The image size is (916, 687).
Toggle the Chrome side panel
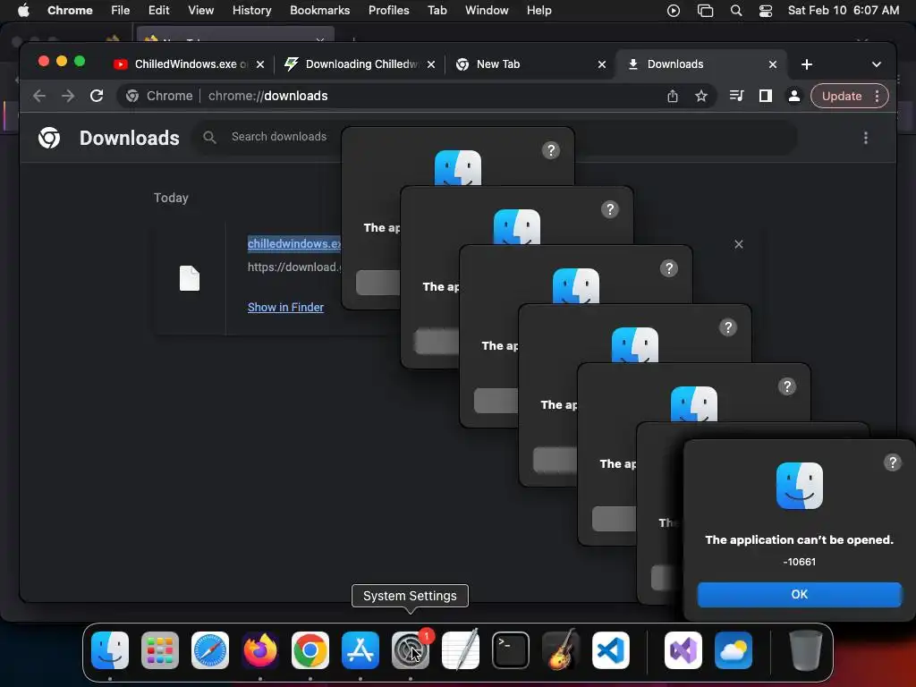pos(766,96)
